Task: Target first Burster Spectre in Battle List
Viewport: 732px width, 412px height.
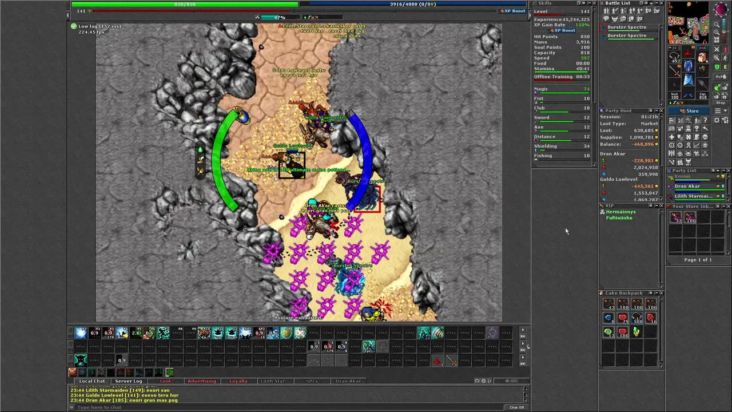Action: coord(629,27)
